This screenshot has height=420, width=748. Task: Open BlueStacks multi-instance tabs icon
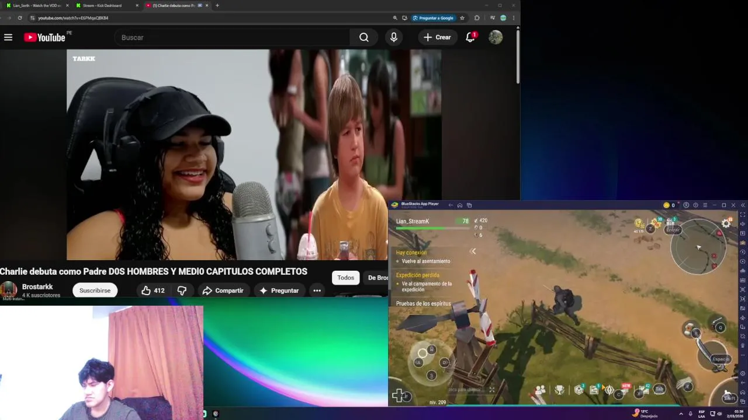pos(469,205)
